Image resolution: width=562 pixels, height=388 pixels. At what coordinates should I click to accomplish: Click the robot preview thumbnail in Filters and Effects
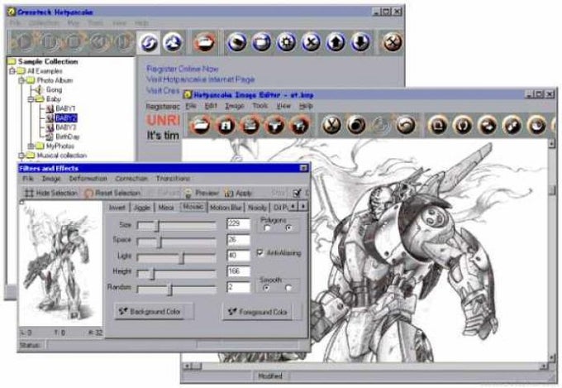pyautogui.click(x=60, y=264)
